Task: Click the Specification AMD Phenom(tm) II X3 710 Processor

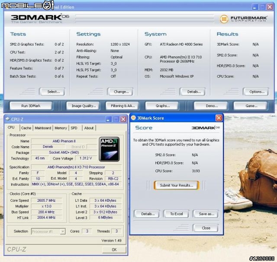Action: (x=76, y=167)
